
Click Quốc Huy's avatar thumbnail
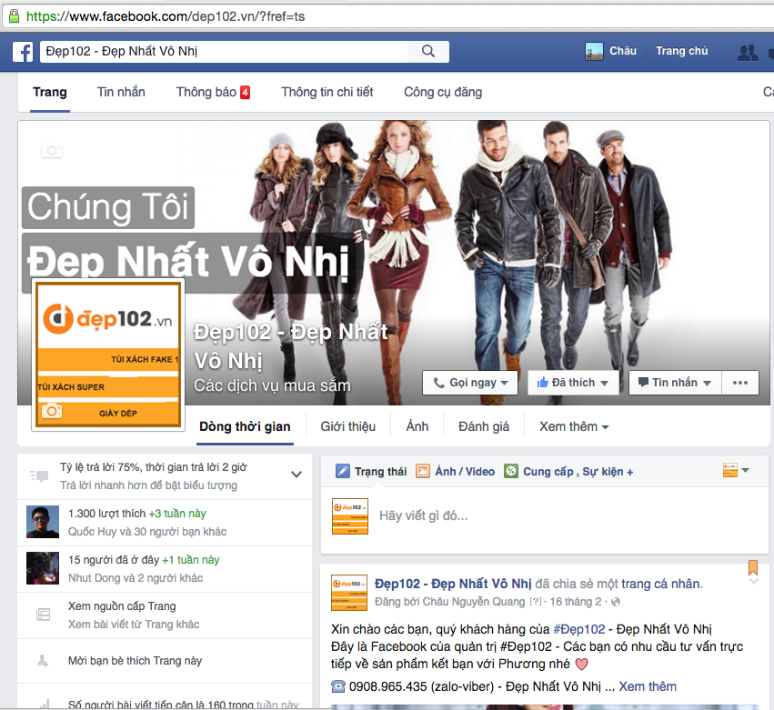[43, 522]
